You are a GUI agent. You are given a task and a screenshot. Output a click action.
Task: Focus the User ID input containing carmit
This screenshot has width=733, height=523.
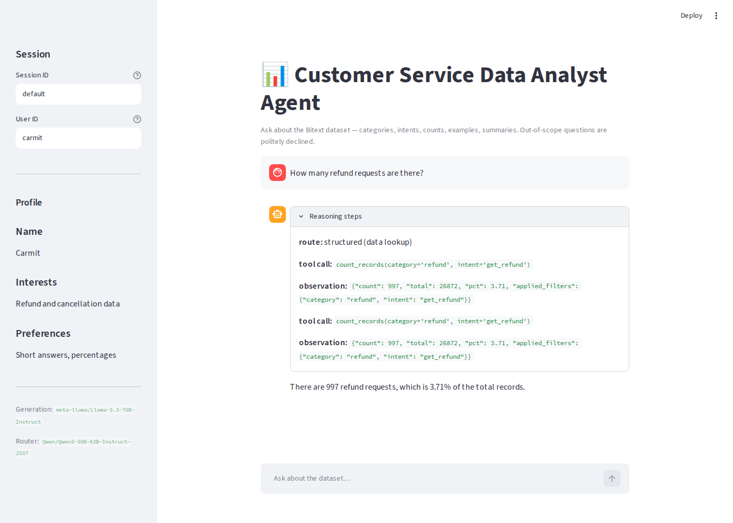click(79, 138)
